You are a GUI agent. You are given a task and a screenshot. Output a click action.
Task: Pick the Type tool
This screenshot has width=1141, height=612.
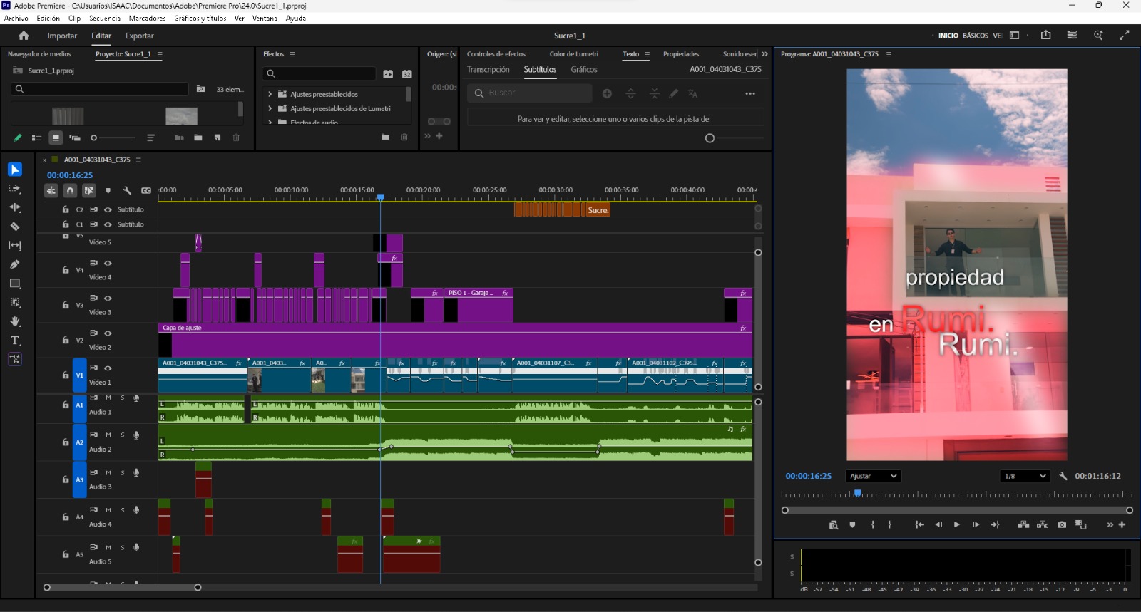click(x=14, y=341)
